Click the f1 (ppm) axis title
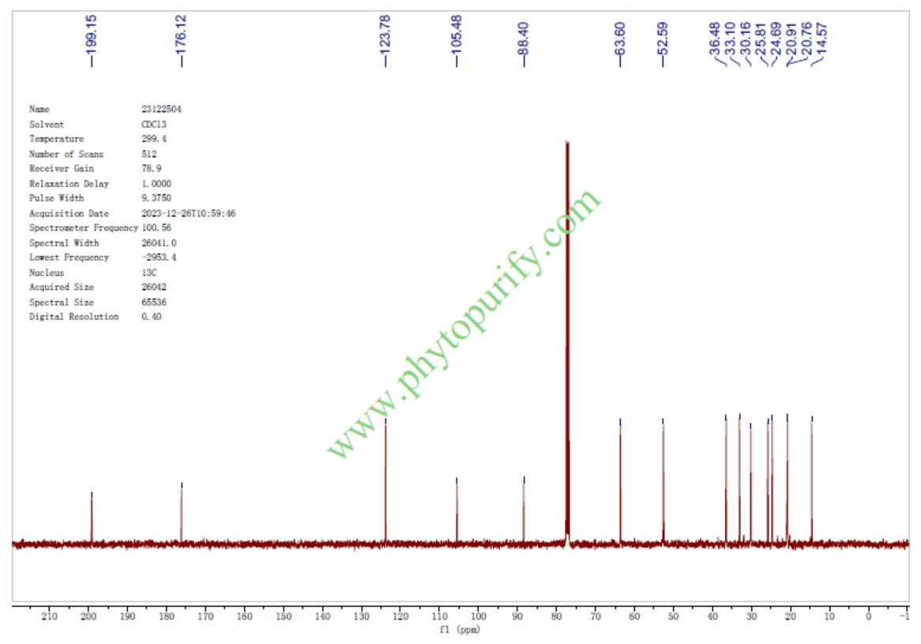921x644 pixels. [460, 630]
